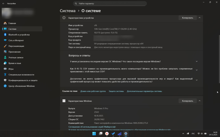Viewport: 220px width, 137px height.
Task: Open Сеть и Интернет wifi icon
Action: pos(5,40)
